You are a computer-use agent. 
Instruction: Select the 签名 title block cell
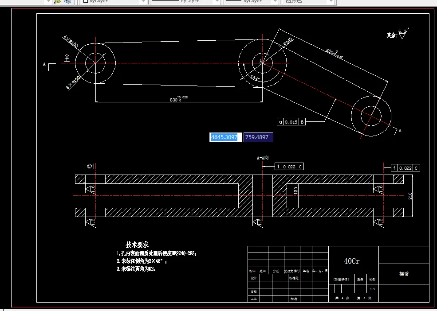[306, 271]
